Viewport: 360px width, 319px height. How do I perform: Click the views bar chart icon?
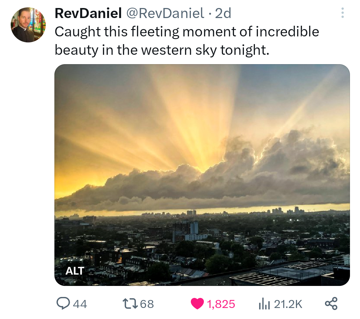[x=264, y=304]
